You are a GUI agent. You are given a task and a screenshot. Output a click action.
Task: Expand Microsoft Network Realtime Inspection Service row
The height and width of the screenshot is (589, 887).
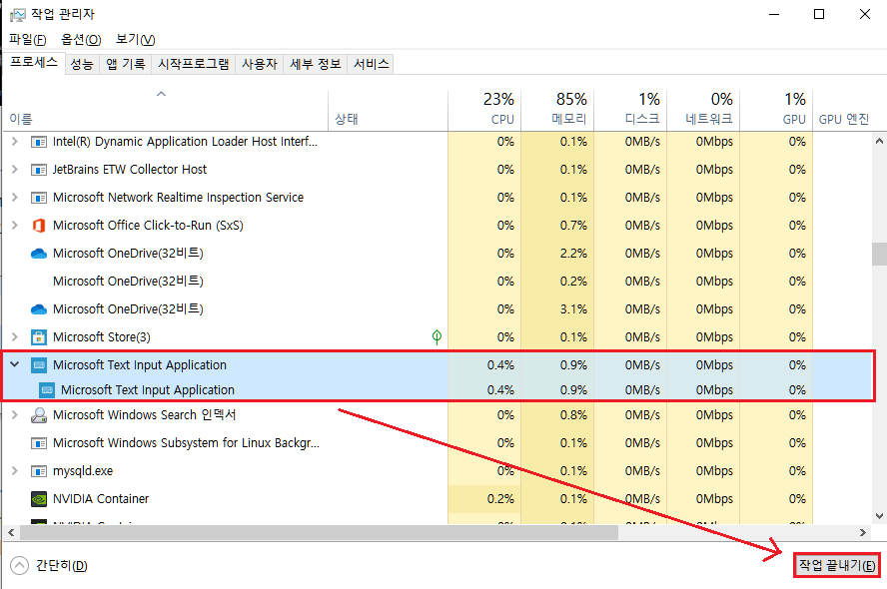15,198
